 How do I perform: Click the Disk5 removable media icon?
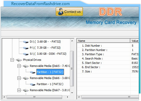(26, 66)
